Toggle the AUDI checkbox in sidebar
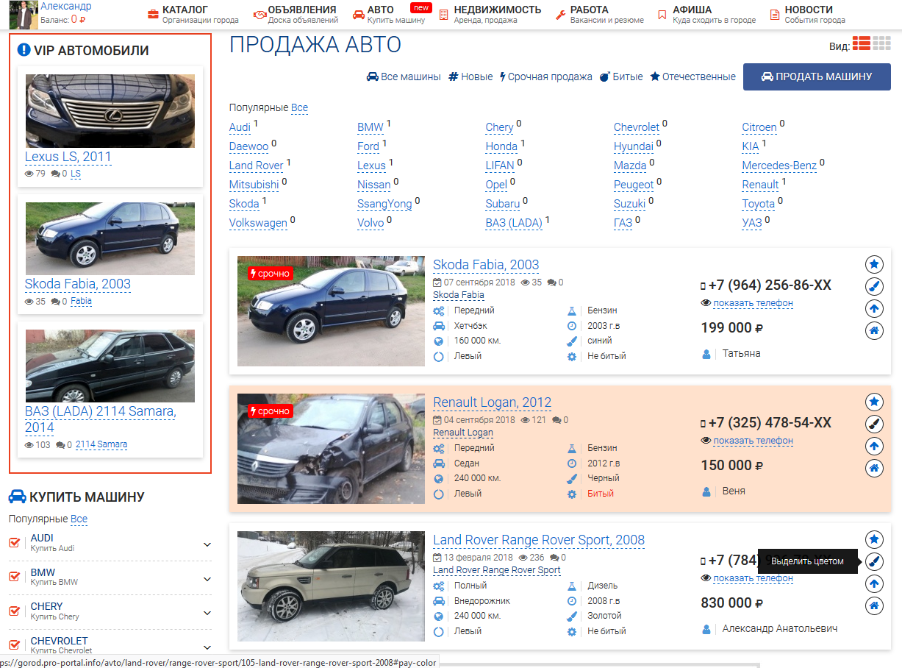The width and height of the screenshot is (902, 668). (15, 543)
